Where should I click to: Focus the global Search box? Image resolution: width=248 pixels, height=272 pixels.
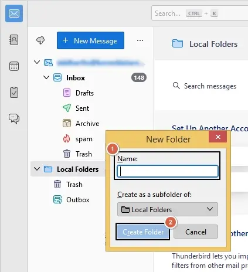[200, 13]
